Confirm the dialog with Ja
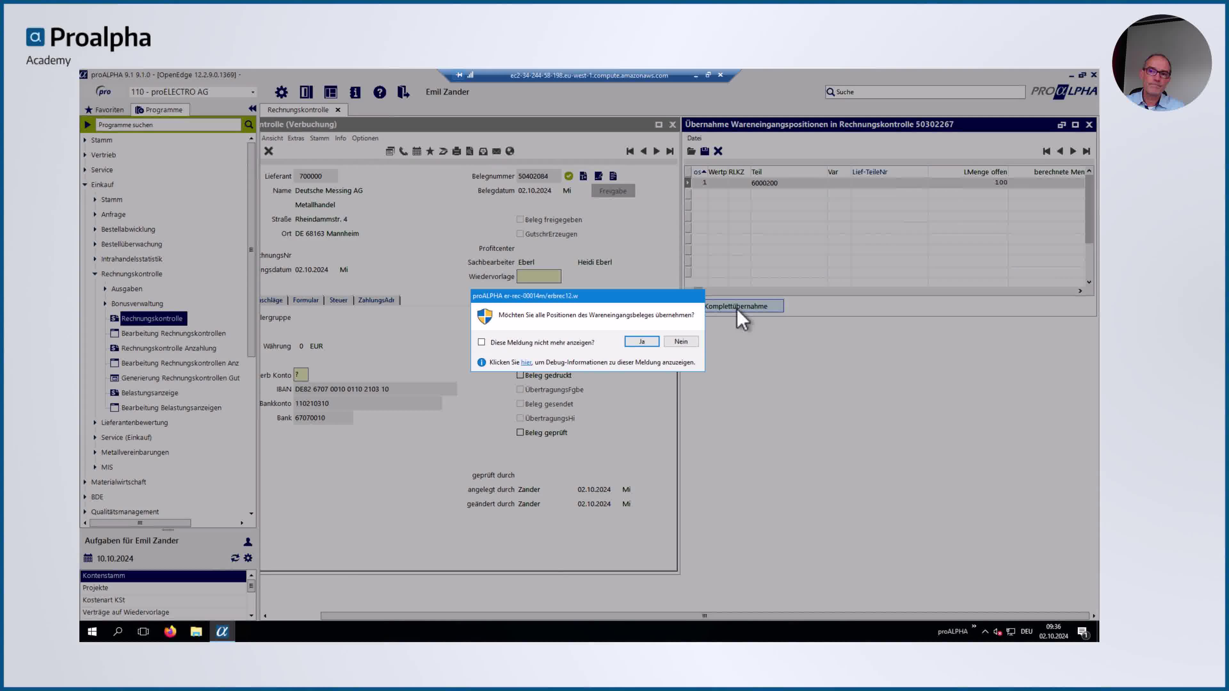 point(642,341)
